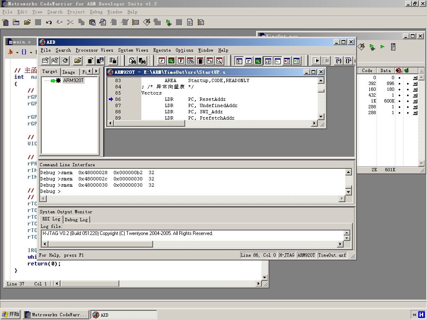
Task: Open popup arrow for the 160 code row
Action: (x=415, y=89)
